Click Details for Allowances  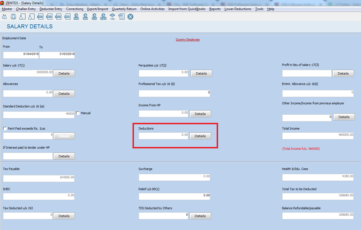click(x=64, y=94)
